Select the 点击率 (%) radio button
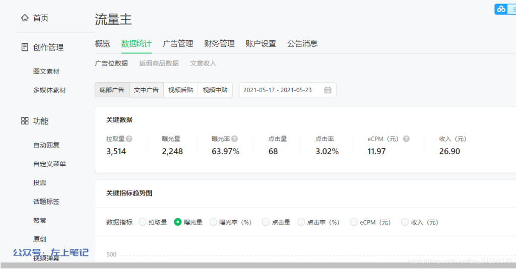Image resolution: width=516 pixels, height=269 pixels. click(301, 222)
